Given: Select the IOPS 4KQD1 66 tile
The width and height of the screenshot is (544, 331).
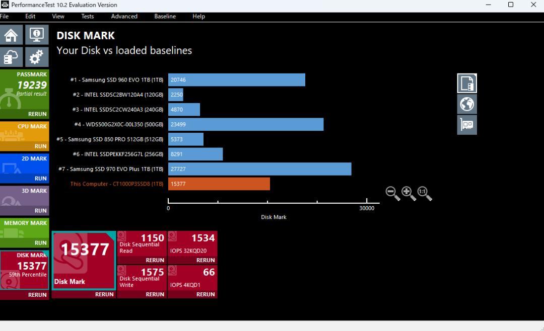Looking at the screenshot, I should pos(192,278).
